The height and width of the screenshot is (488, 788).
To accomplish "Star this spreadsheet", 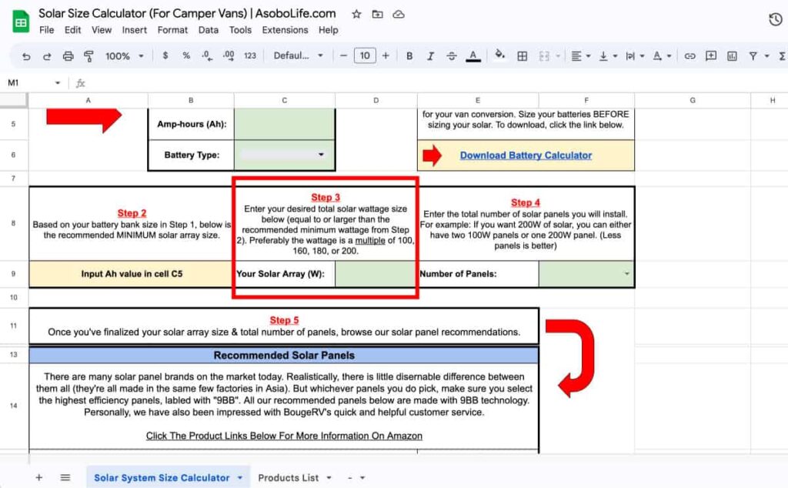I will click(x=356, y=14).
